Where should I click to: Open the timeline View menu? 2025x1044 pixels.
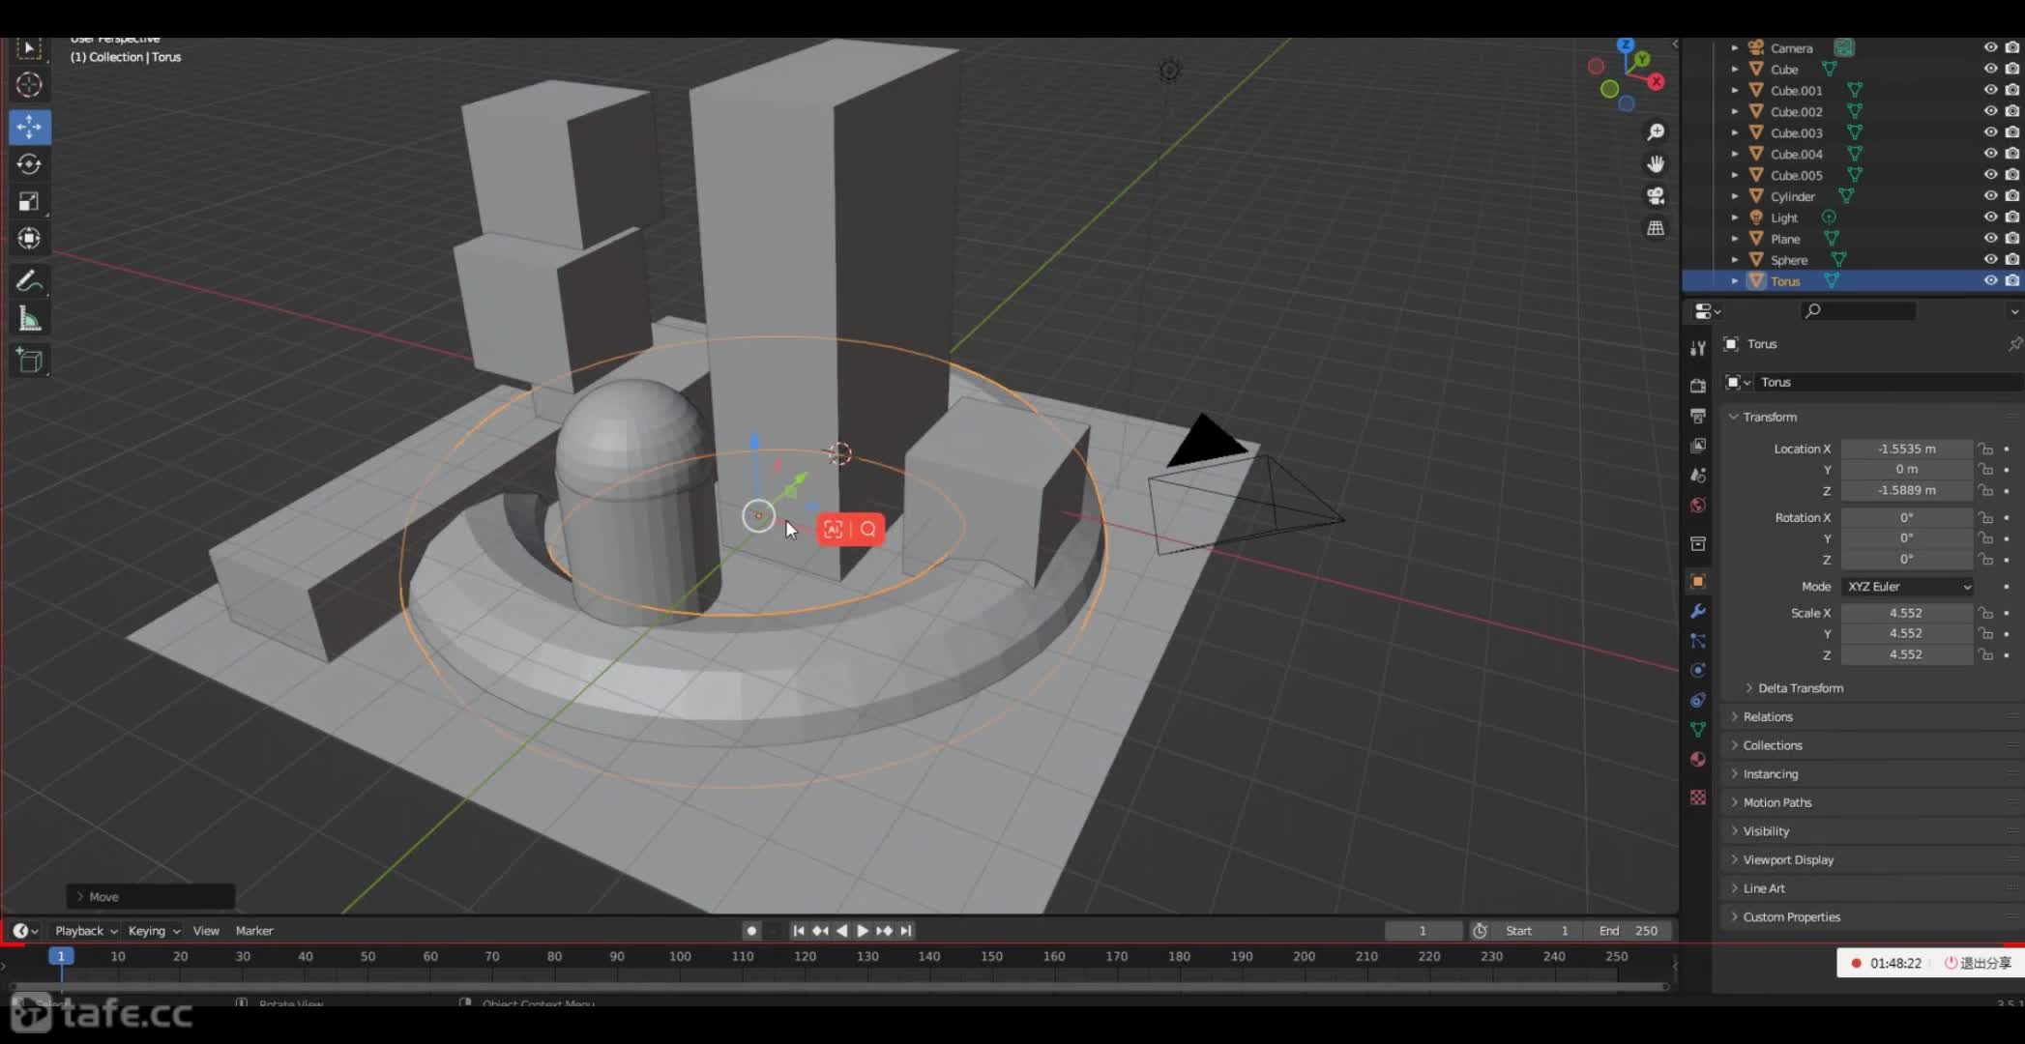click(206, 931)
